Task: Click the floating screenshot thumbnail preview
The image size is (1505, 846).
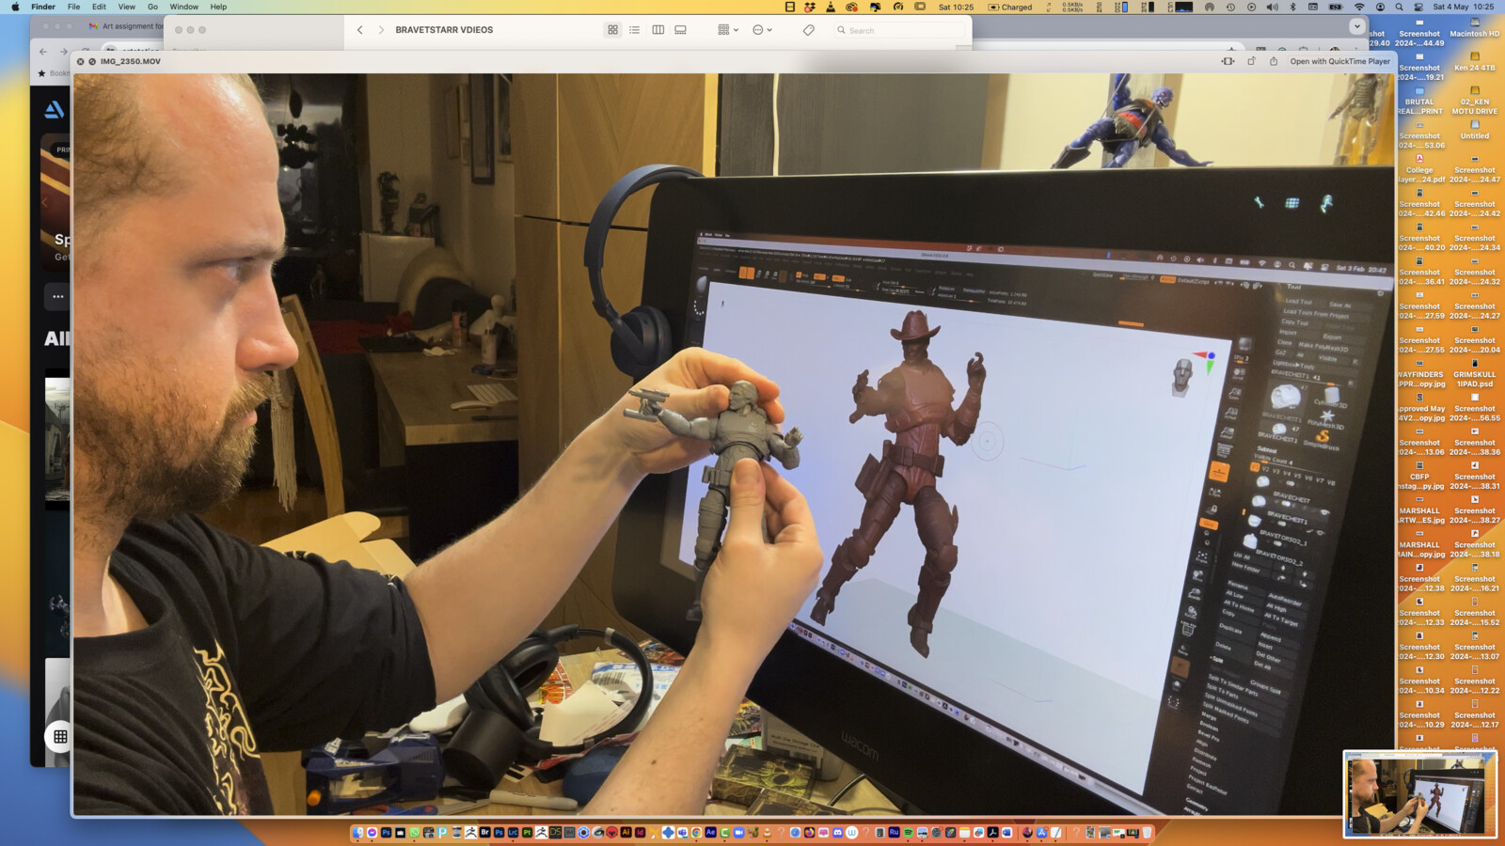Action: (1419, 794)
